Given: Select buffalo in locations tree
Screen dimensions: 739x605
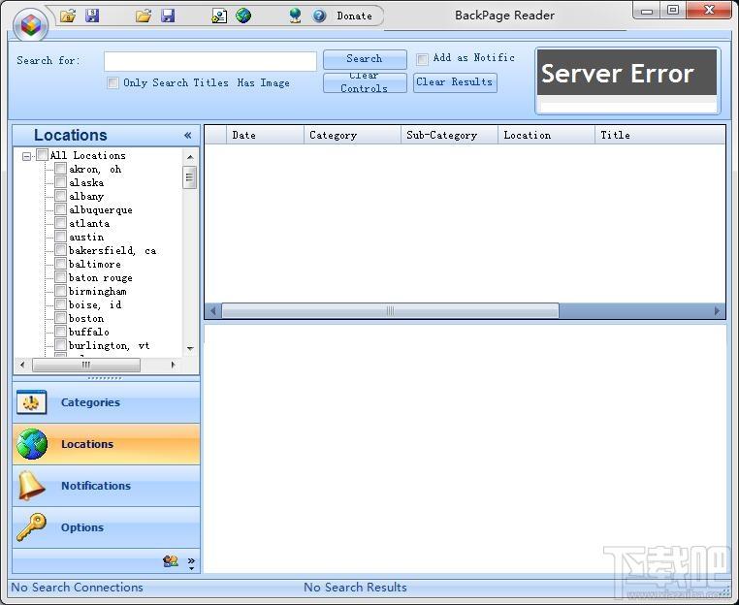Looking at the screenshot, I should point(88,332).
